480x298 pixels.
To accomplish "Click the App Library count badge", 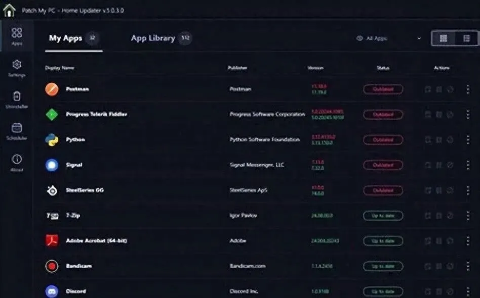I will [185, 38].
